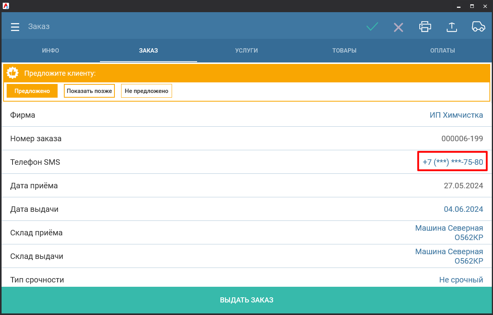Edit the issue date 04.06.2024
Image resolution: width=493 pixels, height=315 pixels.
463,209
